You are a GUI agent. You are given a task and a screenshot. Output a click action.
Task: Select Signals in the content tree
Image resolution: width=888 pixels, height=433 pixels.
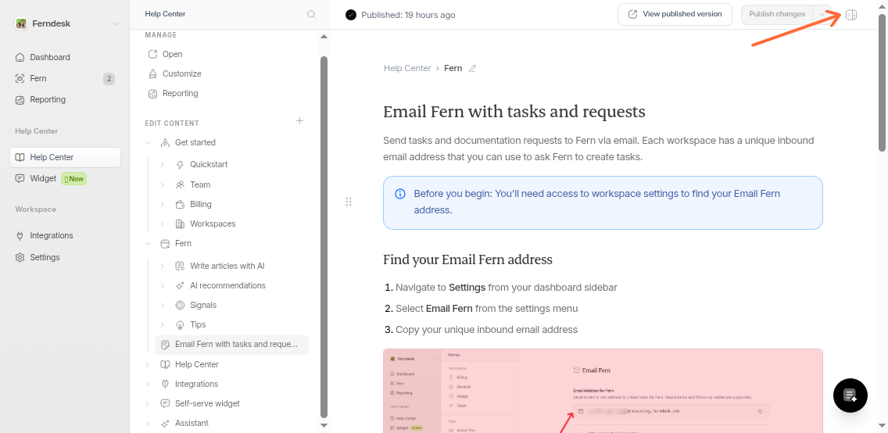point(203,305)
